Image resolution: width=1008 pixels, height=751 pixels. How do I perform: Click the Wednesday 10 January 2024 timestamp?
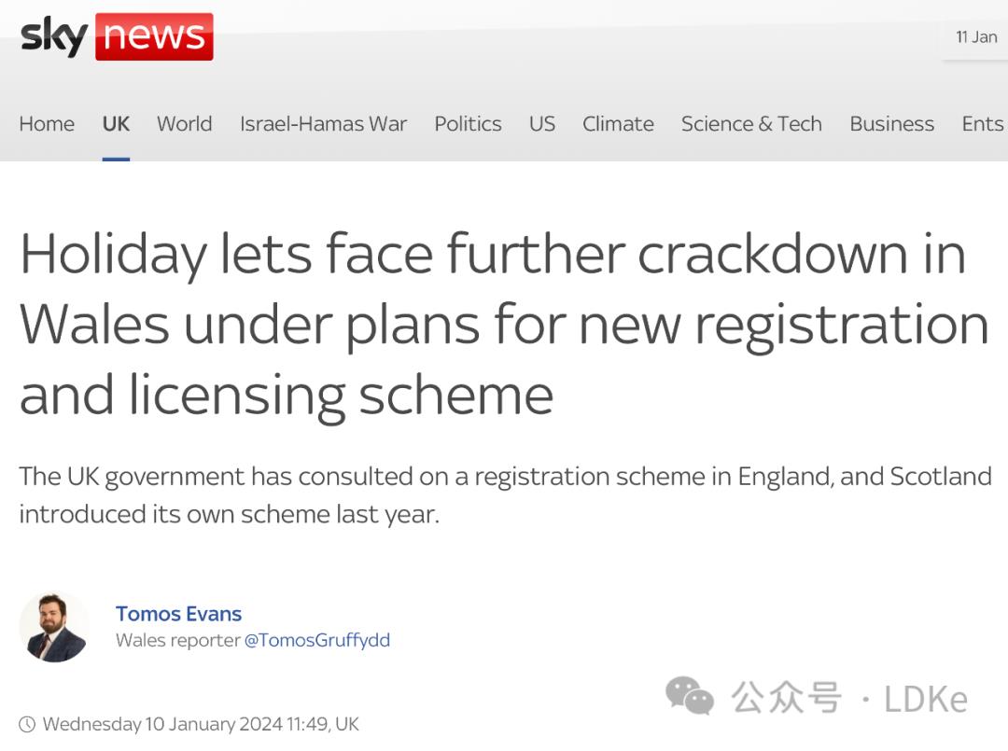pos(201,724)
